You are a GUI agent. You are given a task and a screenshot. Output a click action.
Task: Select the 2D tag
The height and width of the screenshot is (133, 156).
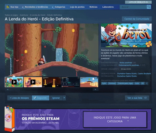pyautogui.click(x=143, y=83)
